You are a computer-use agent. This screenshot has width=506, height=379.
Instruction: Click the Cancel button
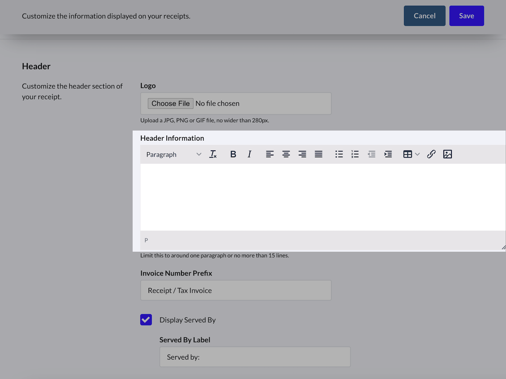[x=424, y=16]
